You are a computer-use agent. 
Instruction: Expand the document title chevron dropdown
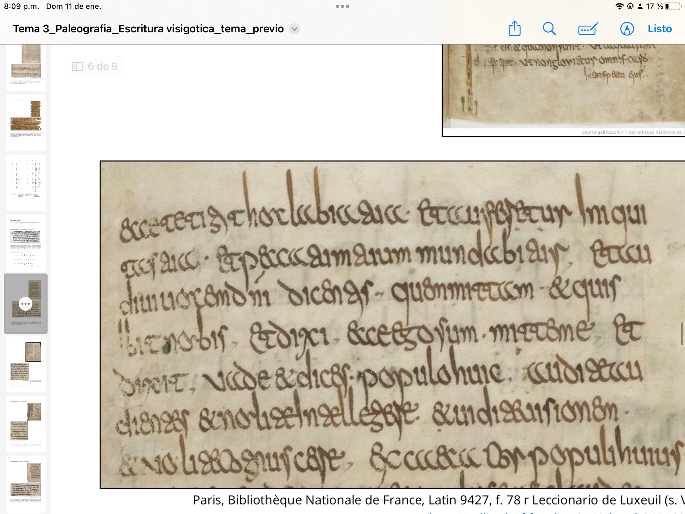pos(294,29)
